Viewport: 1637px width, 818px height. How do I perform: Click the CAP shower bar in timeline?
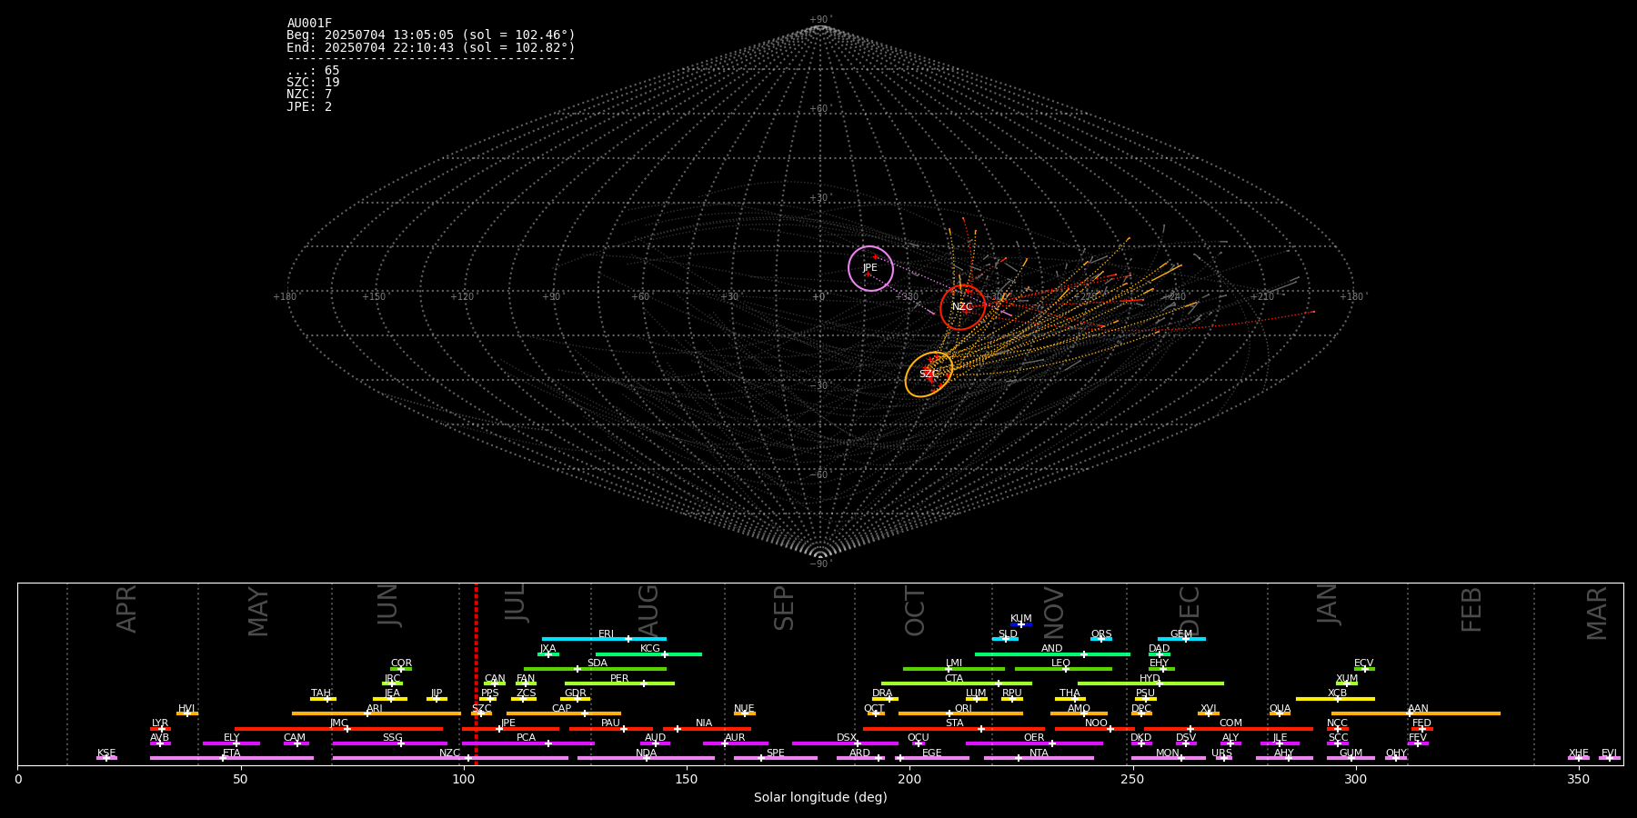pos(564,713)
